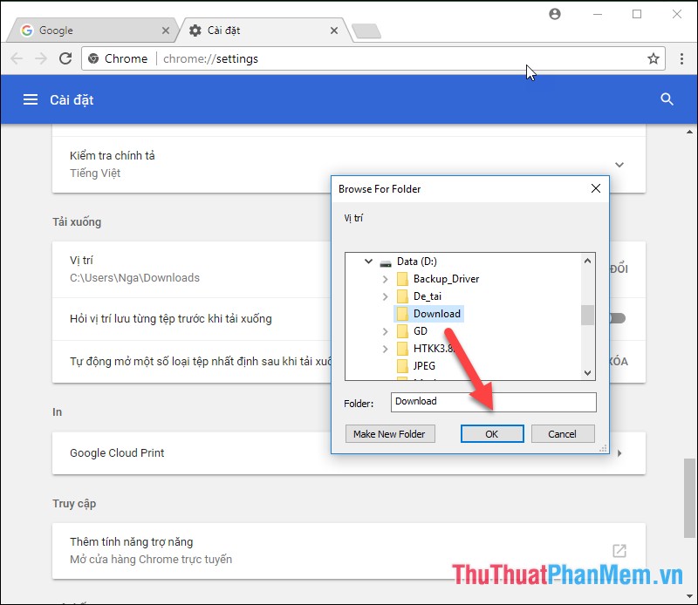Toggle the download location prompt switch
The width and height of the screenshot is (698, 605).
(616, 319)
